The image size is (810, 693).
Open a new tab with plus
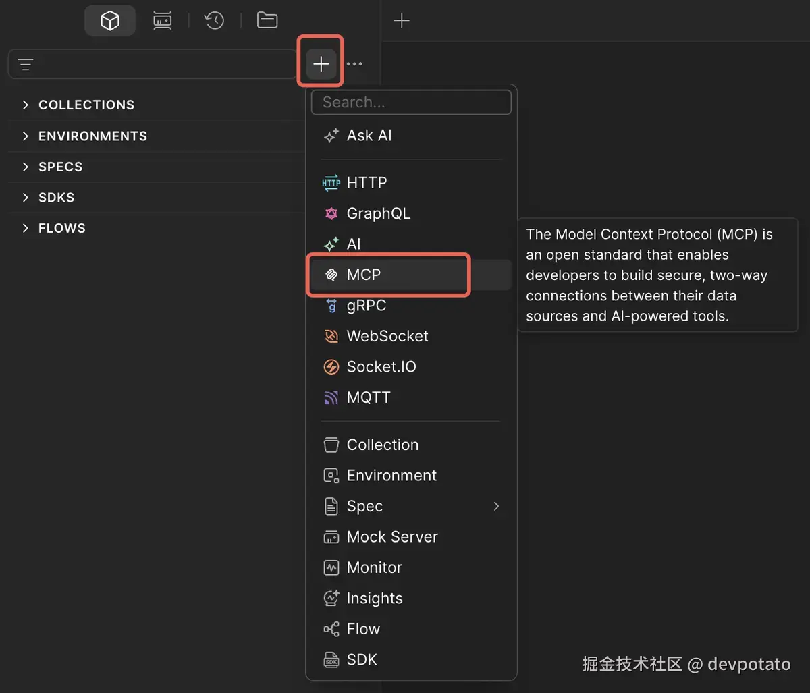point(402,21)
